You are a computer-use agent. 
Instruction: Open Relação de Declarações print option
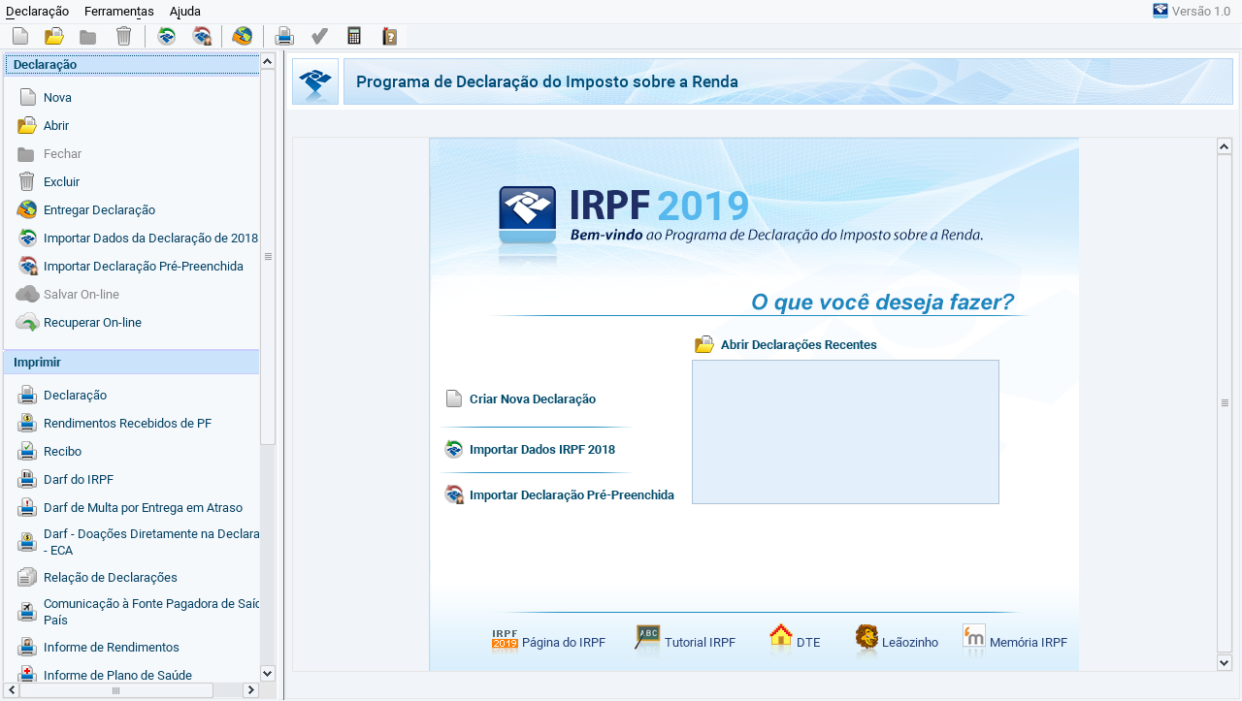111,578
